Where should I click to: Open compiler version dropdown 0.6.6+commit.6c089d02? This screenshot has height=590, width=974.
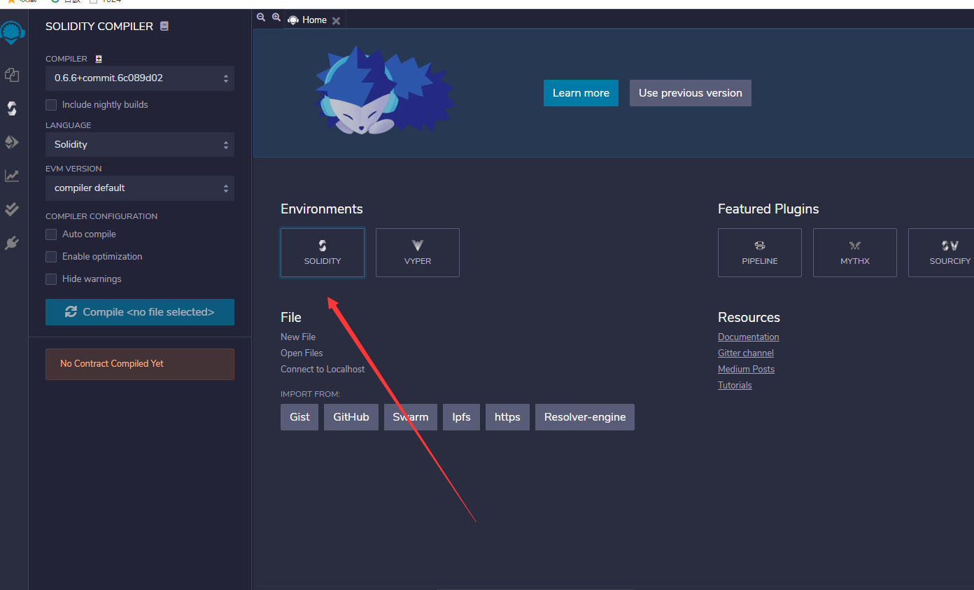click(140, 78)
